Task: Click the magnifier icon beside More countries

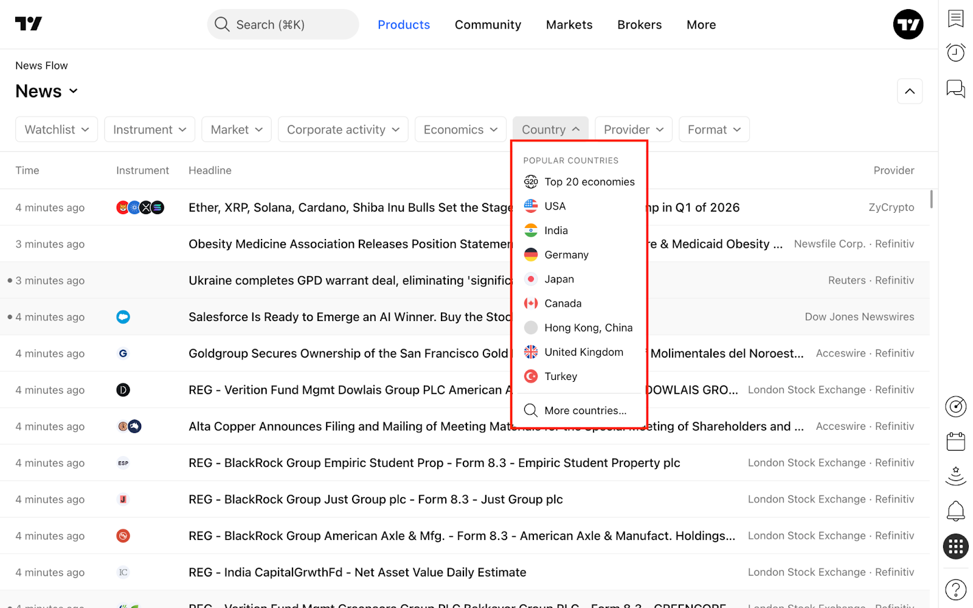Action: pyautogui.click(x=531, y=410)
